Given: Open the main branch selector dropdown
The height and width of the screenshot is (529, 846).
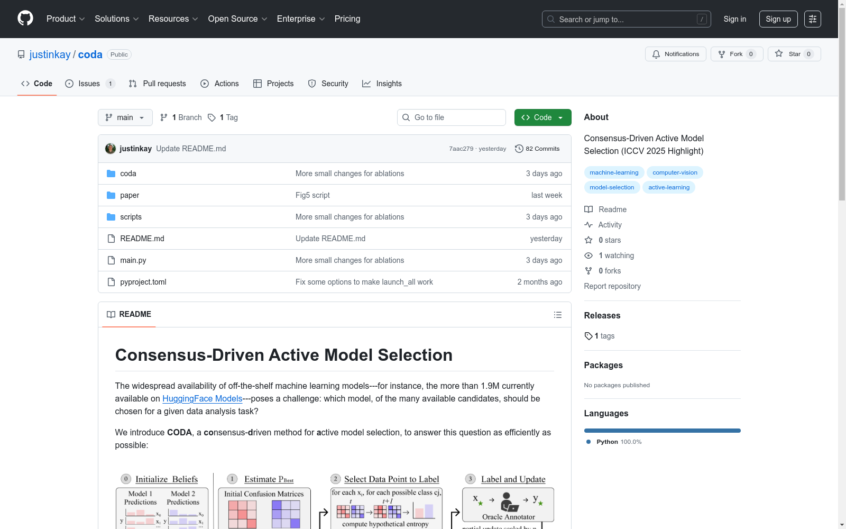Looking at the screenshot, I should pos(125,117).
